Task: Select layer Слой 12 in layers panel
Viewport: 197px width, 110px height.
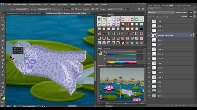Action: [171, 77]
